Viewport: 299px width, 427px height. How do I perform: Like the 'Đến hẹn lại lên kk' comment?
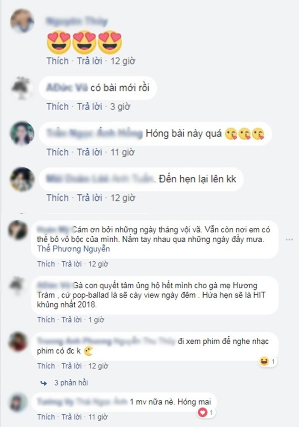(x=58, y=198)
